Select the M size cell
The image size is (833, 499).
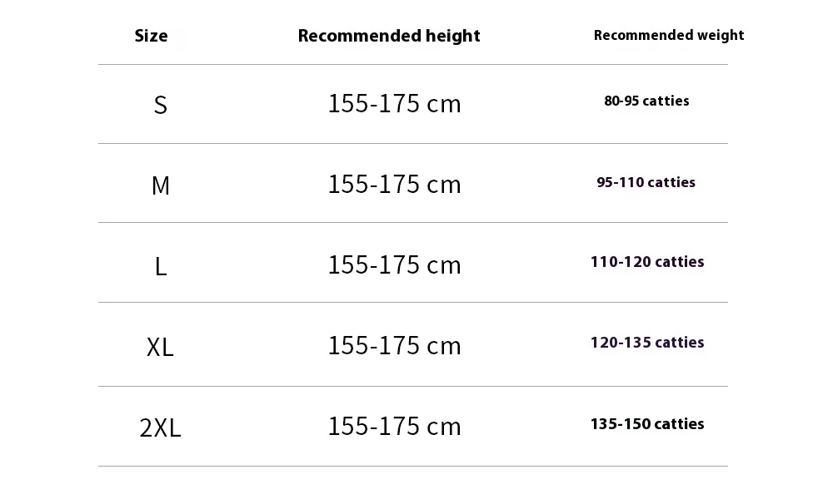[x=161, y=185]
